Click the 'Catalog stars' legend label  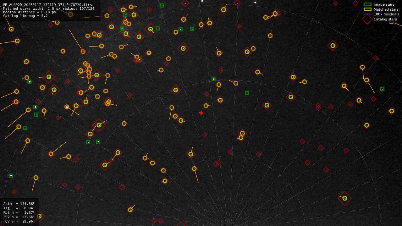(385, 19)
